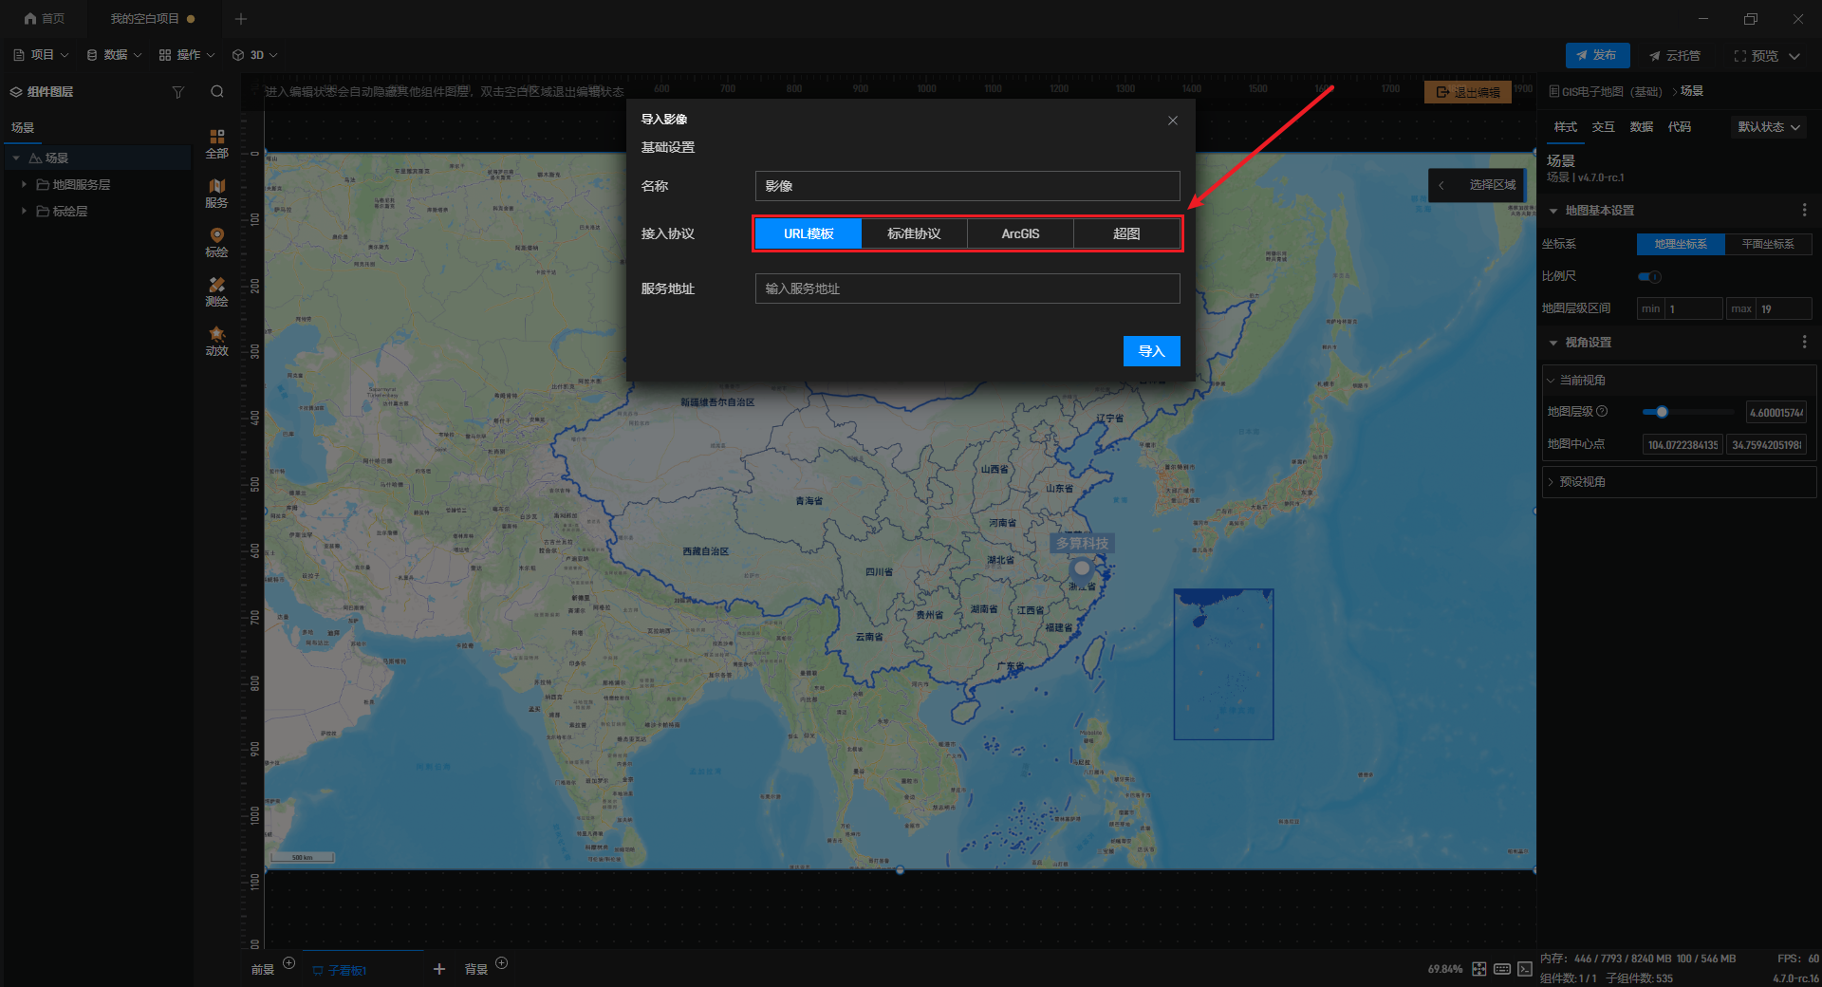This screenshot has height=987, width=1822.
Task: Adjust the 地图层级 zoom level slider
Action: click(x=1662, y=412)
